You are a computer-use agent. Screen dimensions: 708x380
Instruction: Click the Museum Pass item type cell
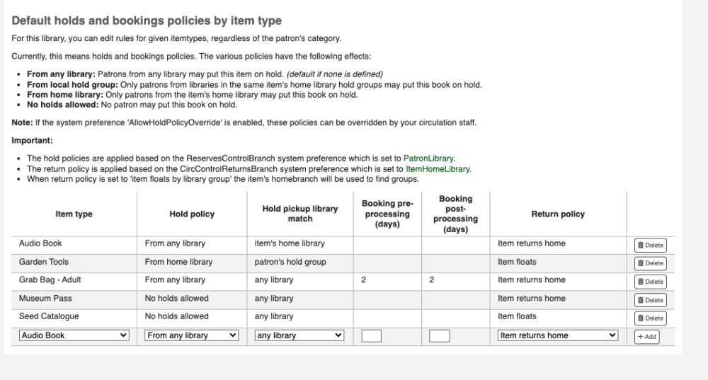tap(45, 299)
